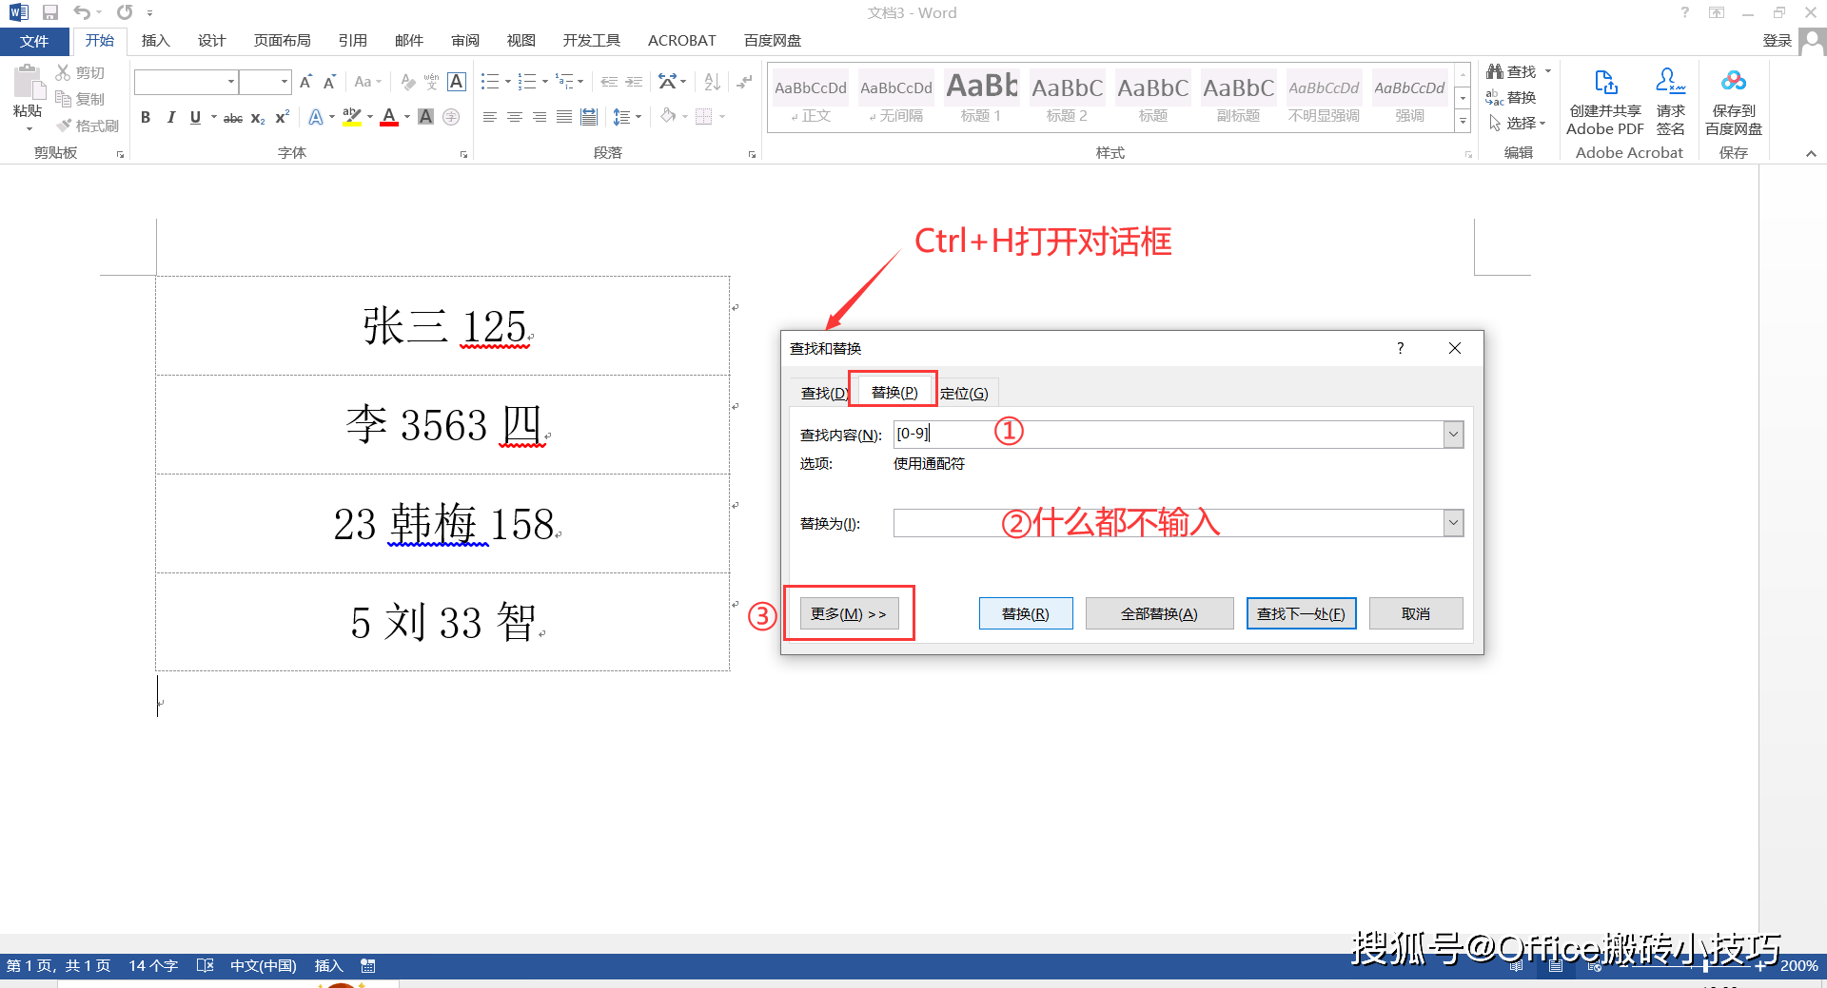Click font color red A swatch

click(x=388, y=117)
